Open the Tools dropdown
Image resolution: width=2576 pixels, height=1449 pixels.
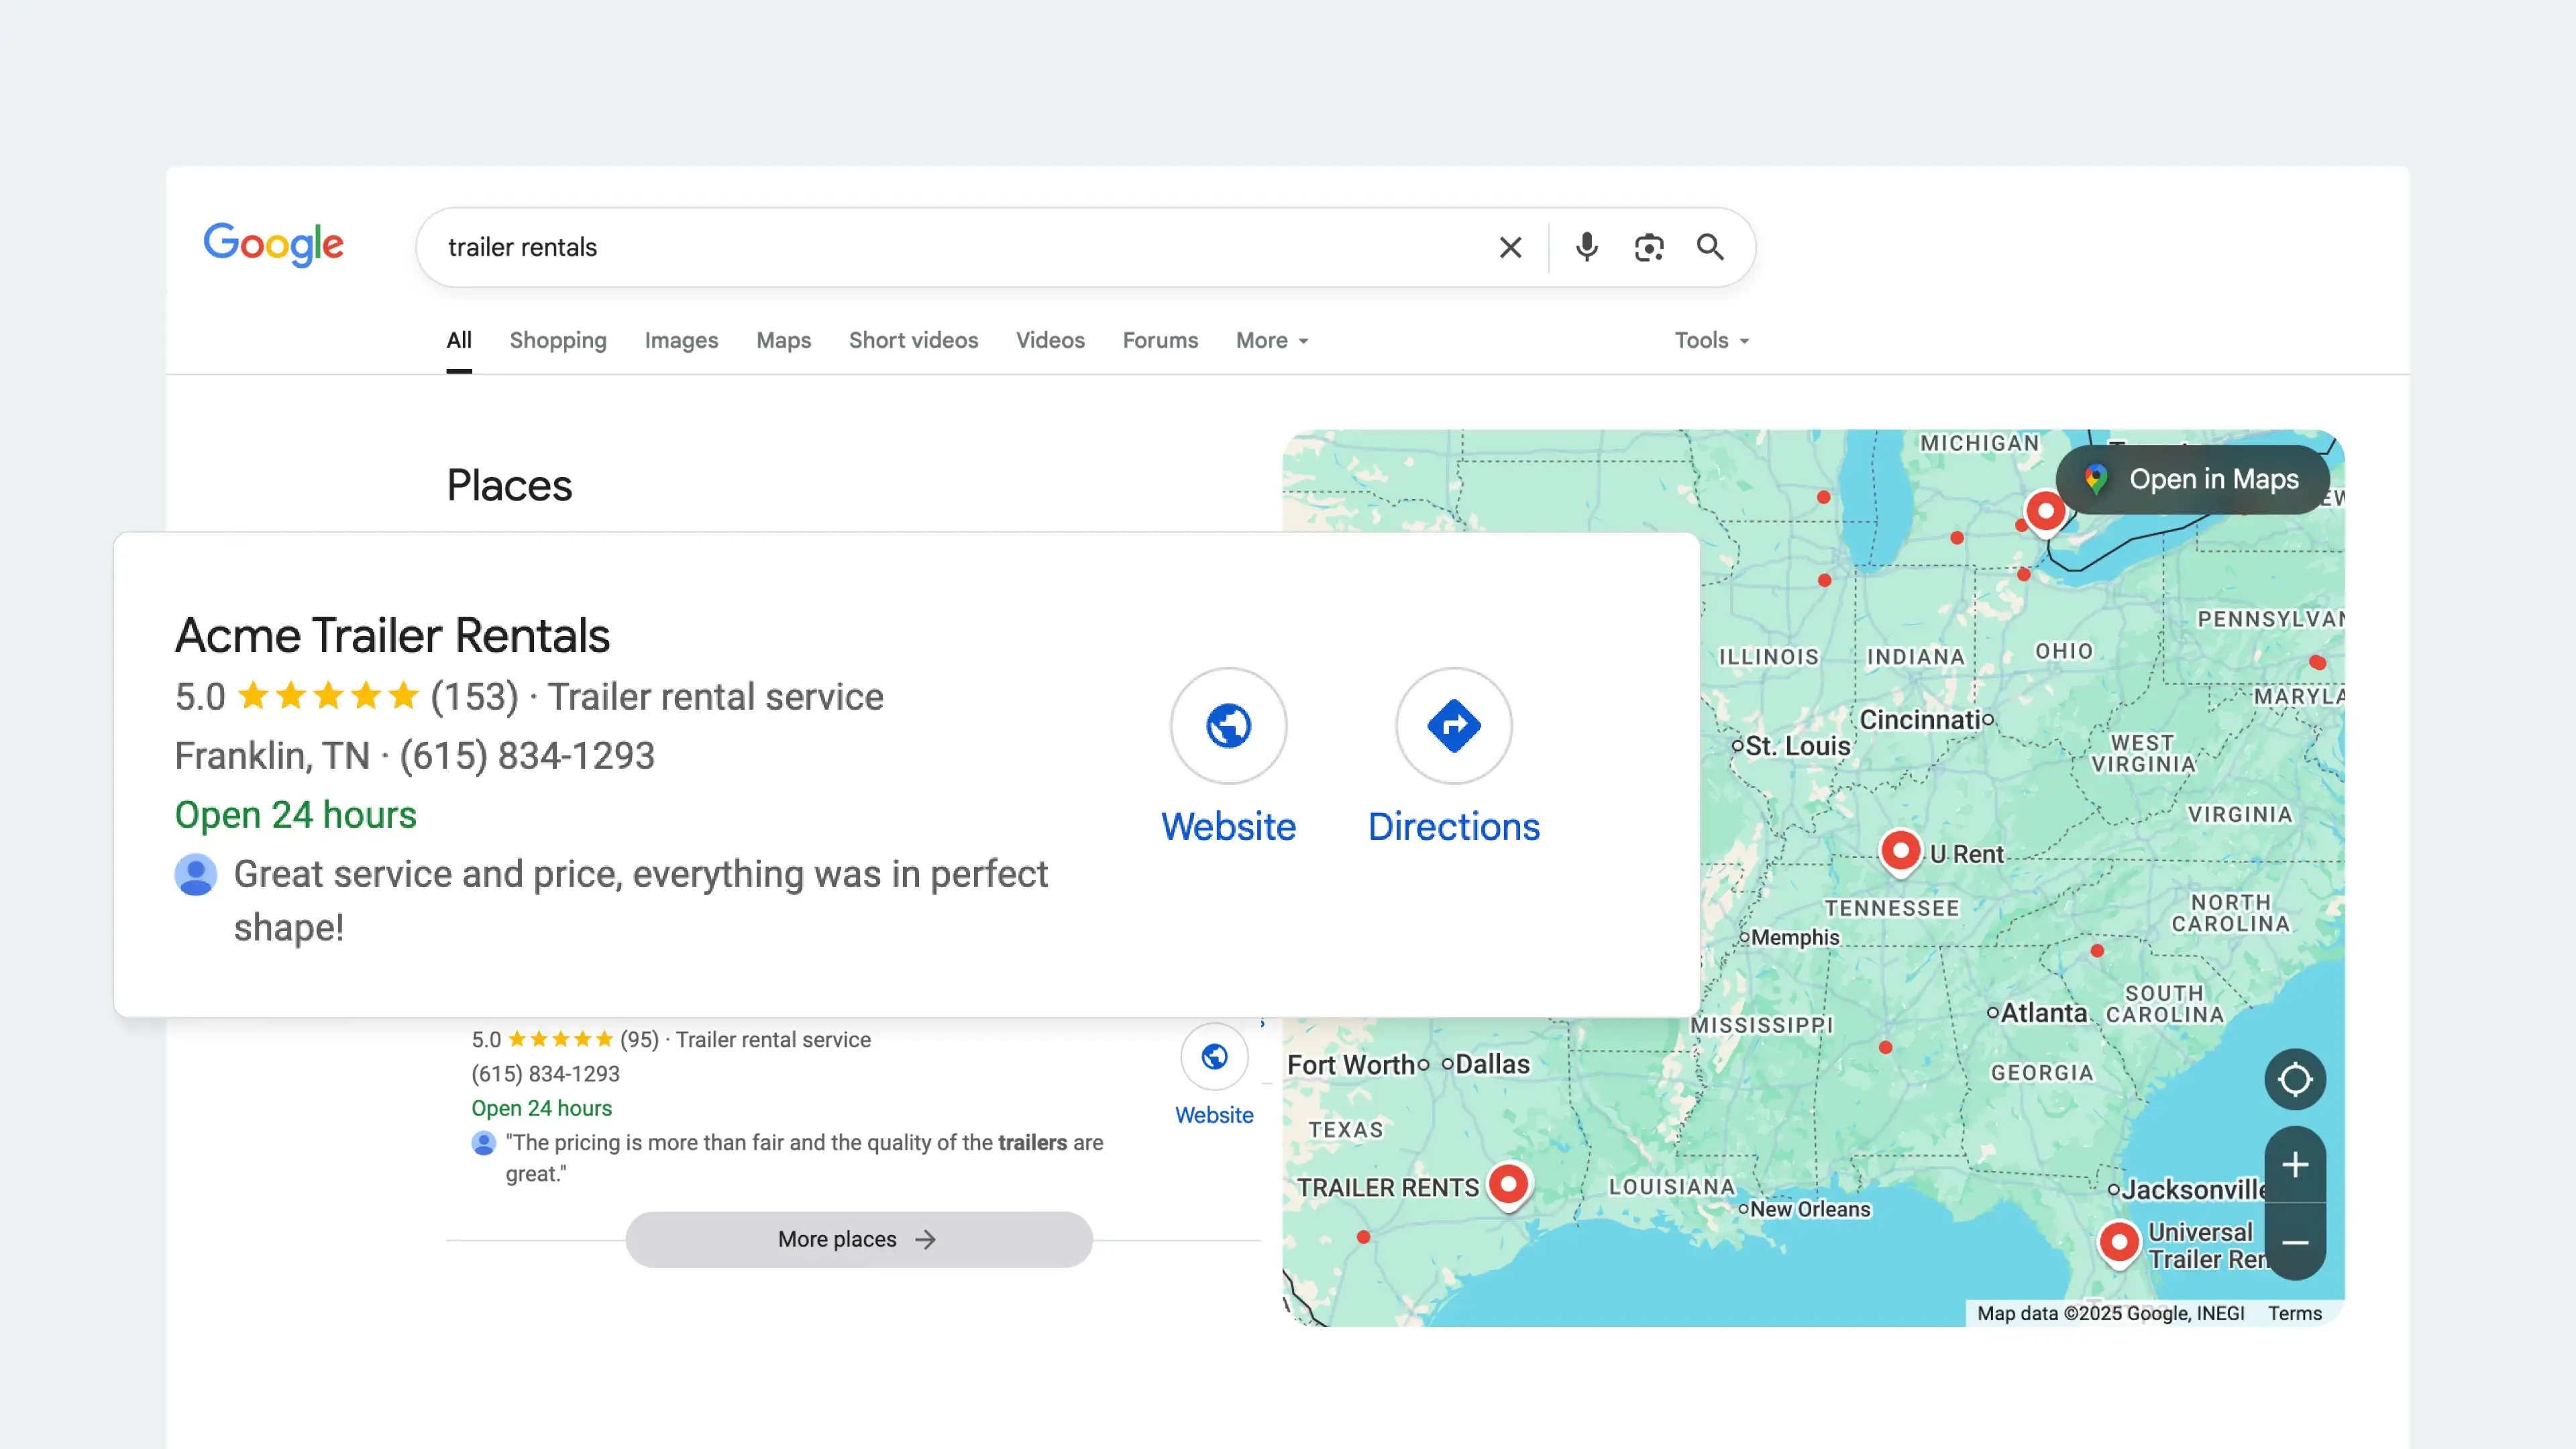pos(1711,340)
